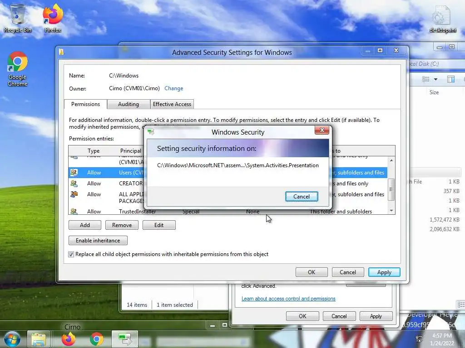The width and height of the screenshot is (465, 348).
Task: Click the Edit permission button
Action: [x=159, y=225]
